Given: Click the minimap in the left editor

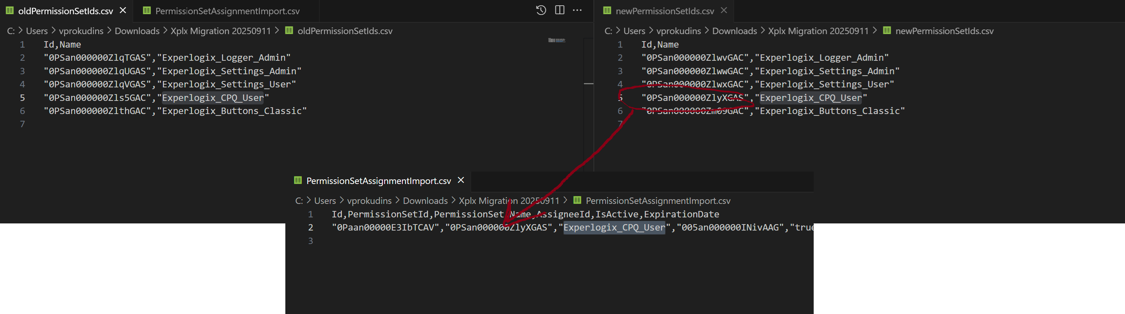Looking at the screenshot, I should point(557,40).
